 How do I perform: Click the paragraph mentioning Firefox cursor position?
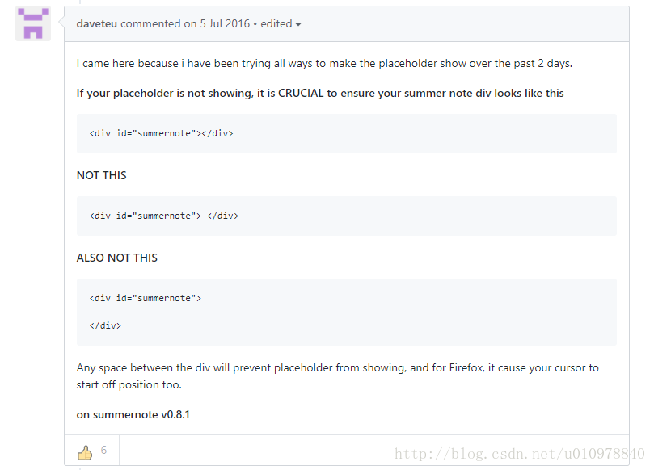[337, 376]
